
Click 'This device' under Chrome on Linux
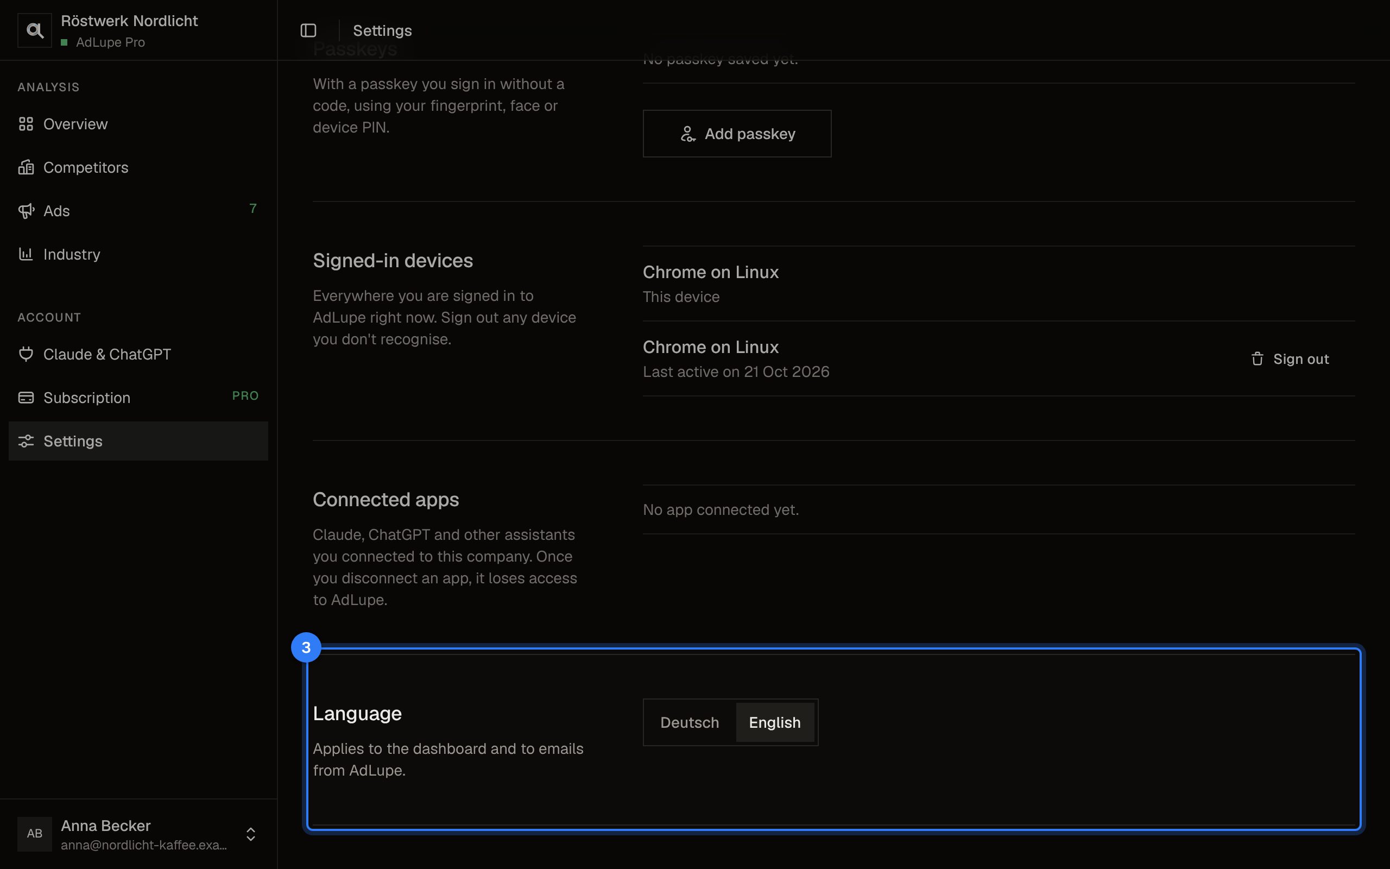[x=681, y=297]
